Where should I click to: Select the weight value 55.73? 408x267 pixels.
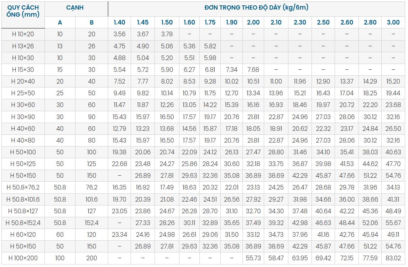click(253, 258)
